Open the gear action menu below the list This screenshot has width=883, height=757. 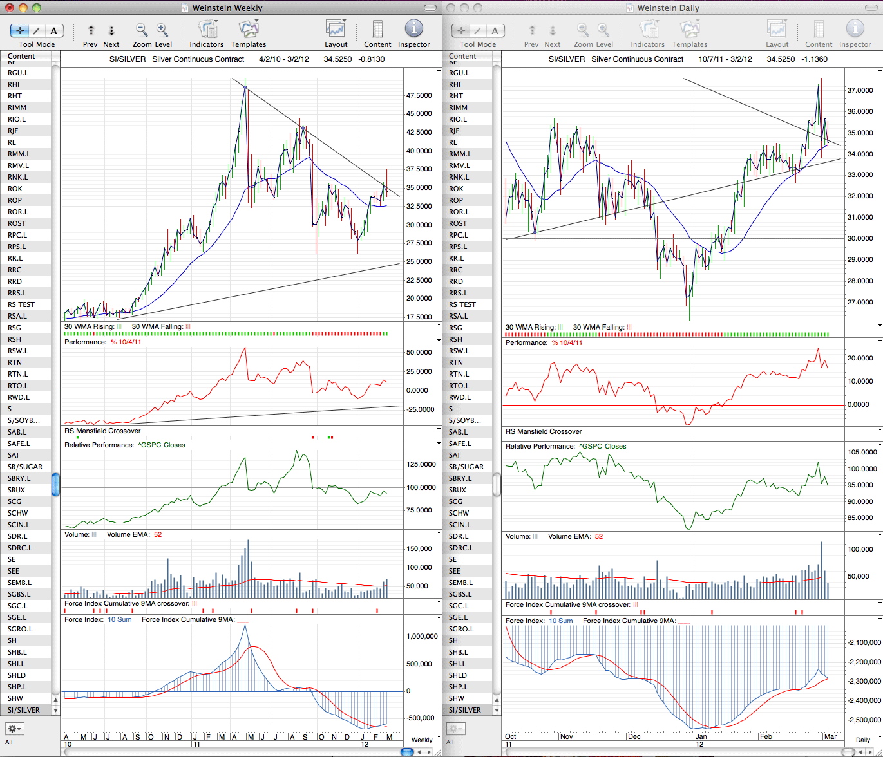pos(14,729)
